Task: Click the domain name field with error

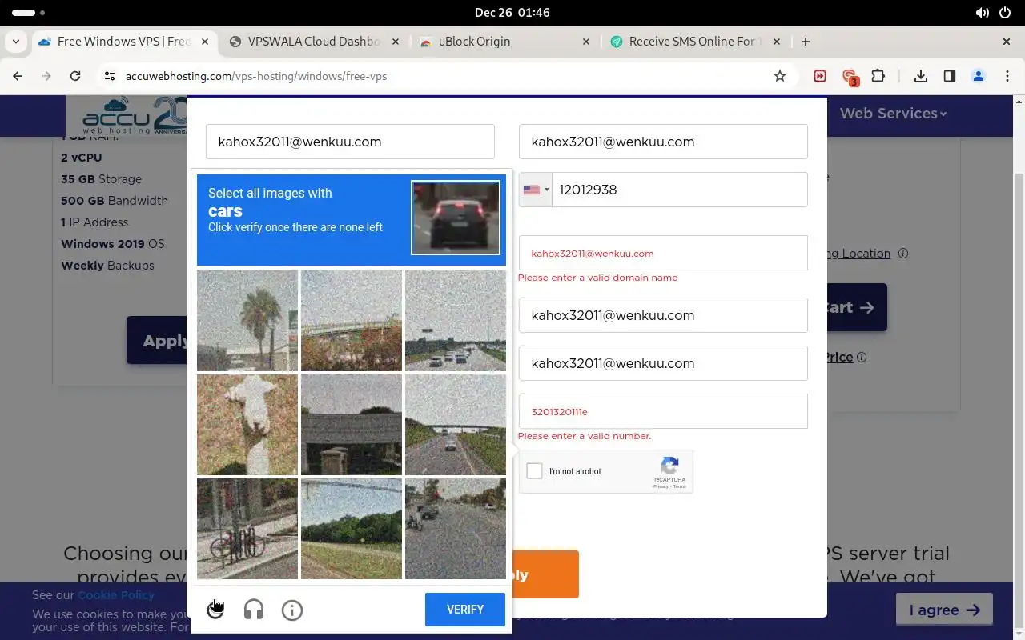Action: pyautogui.click(x=663, y=253)
